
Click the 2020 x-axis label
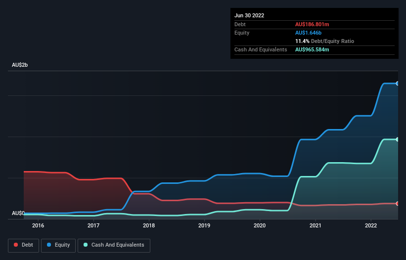[x=260, y=225]
